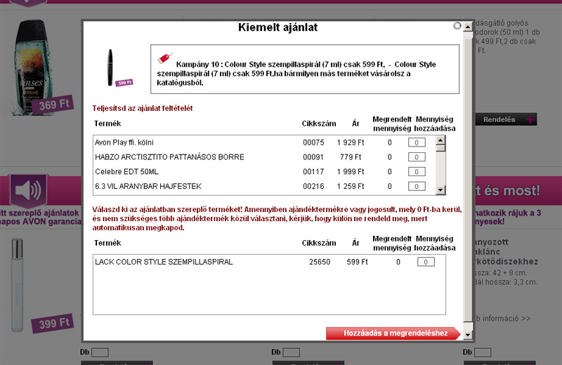This screenshot has height=365, width=562.
Task: Click item number 00216
Action: (313, 187)
